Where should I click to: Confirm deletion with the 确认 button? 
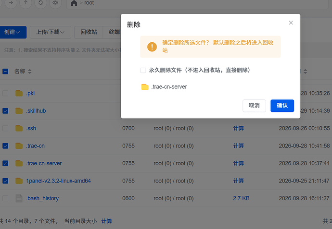click(x=282, y=106)
